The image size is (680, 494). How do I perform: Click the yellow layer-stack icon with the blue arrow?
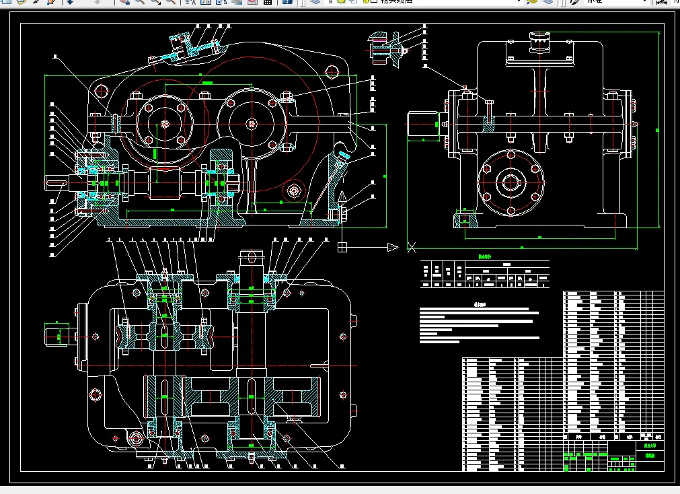click(x=531, y=2)
